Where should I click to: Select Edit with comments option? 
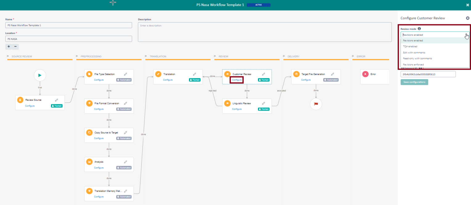(x=435, y=52)
